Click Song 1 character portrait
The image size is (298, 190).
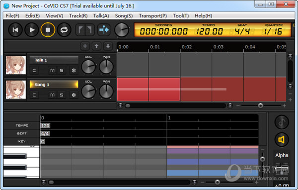tap(16, 90)
